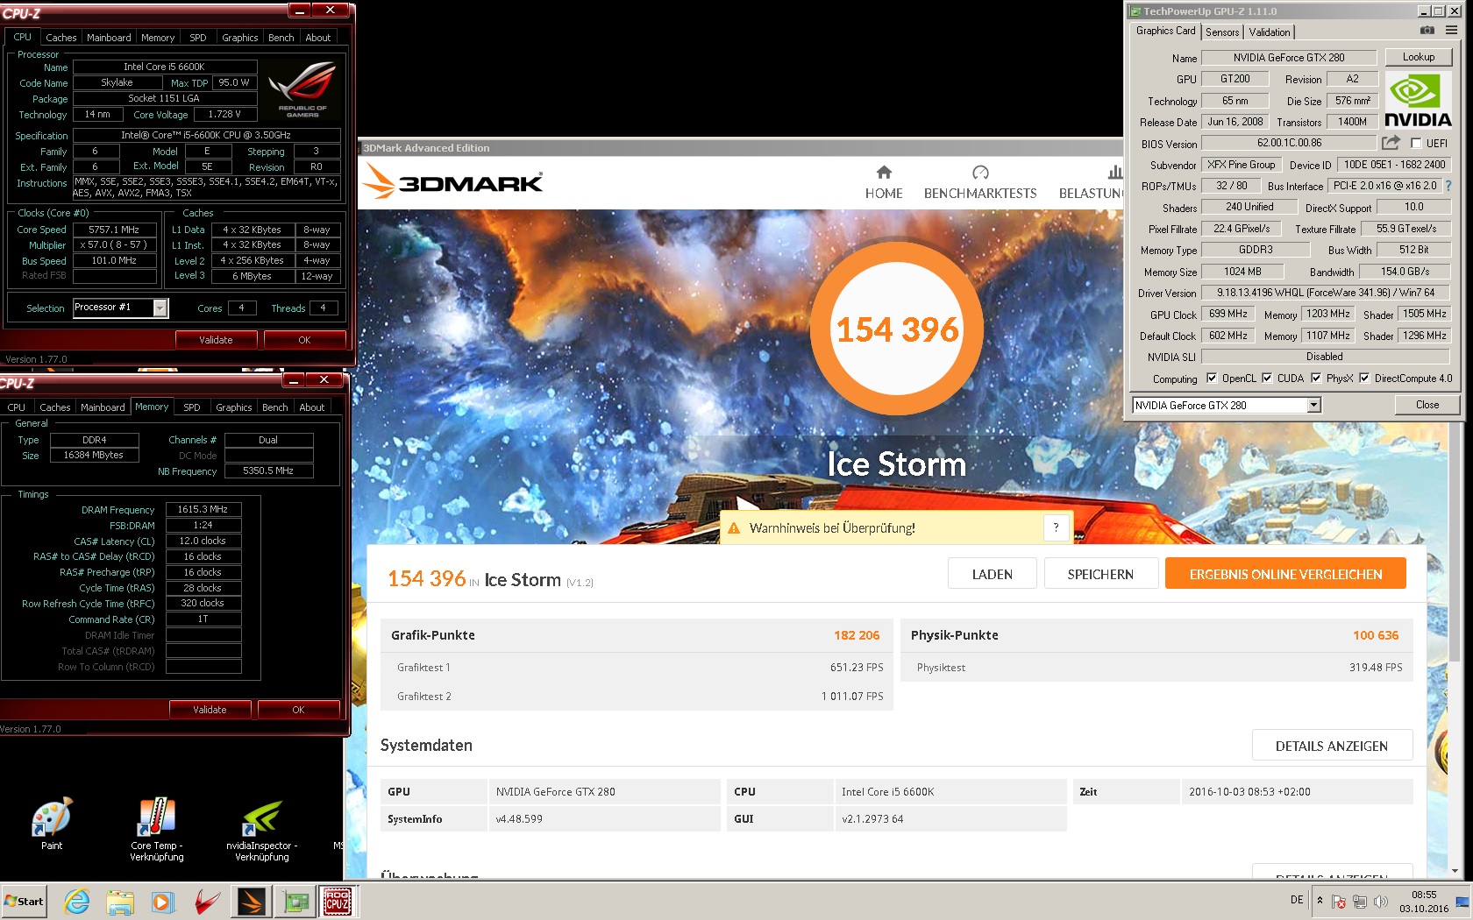This screenshot has width=1473, height=920.
Task: Click the SPEICHERN button
Action: pos(1100,574)
